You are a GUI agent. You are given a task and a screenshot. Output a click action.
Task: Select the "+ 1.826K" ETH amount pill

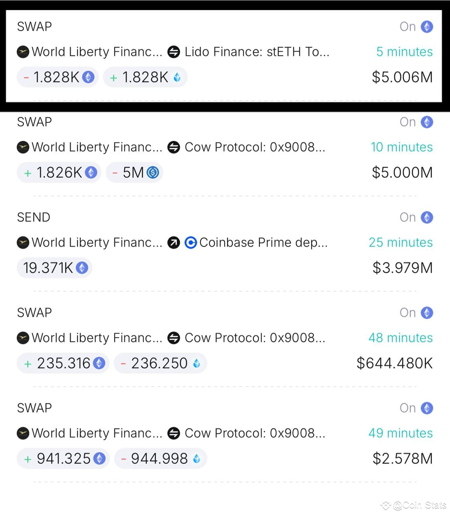(59, 173)
